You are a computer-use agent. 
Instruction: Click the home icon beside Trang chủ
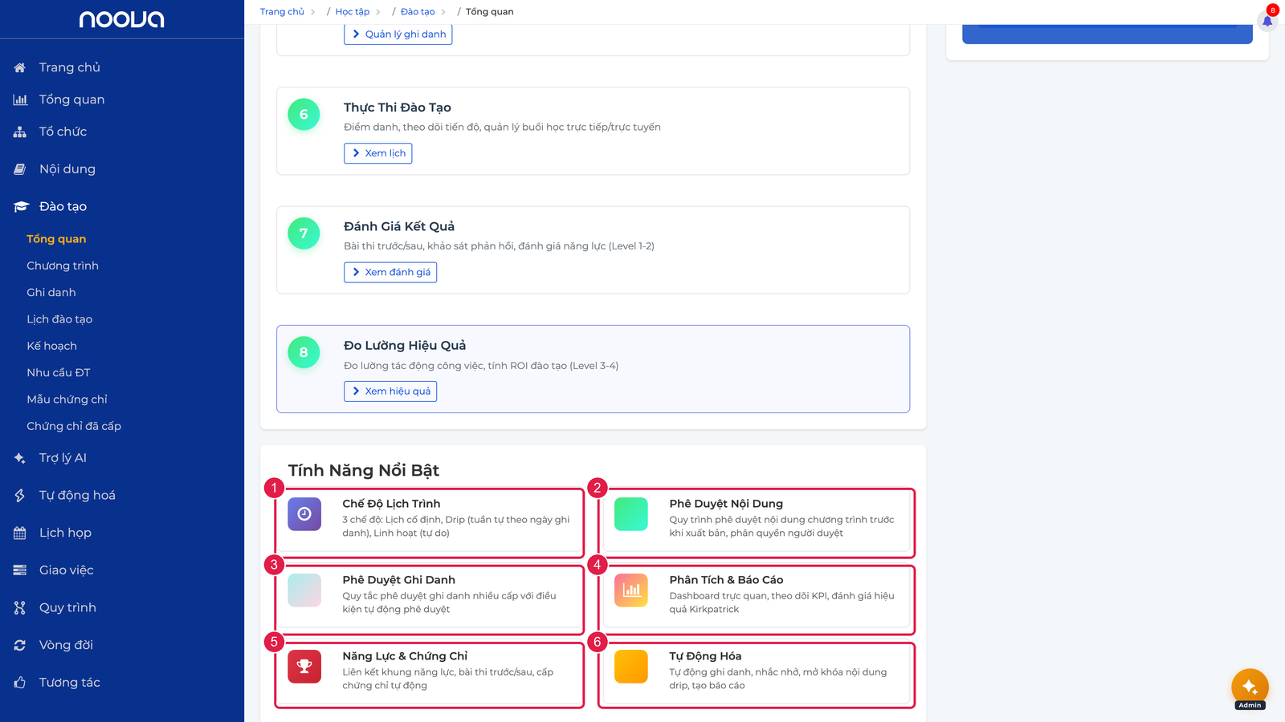click(20, 67)
